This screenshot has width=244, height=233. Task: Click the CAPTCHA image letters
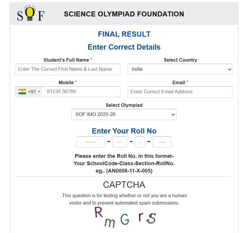(x=125, y=217)
